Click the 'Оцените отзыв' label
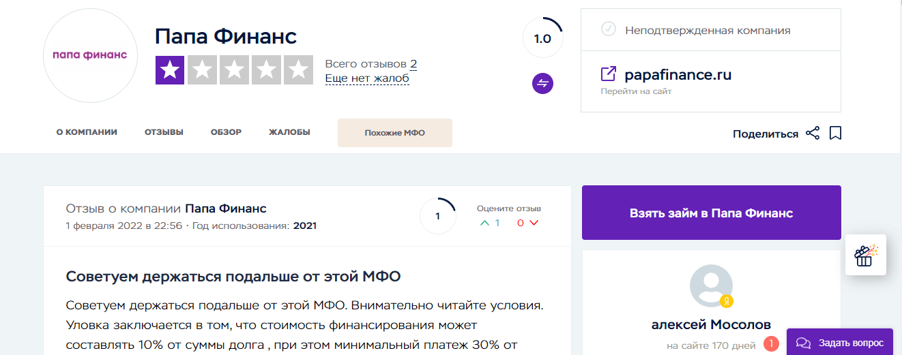The width and height of the screenshot is (902, 355). tap(509, 209)
